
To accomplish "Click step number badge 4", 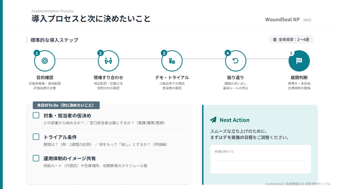I will 228,53.
